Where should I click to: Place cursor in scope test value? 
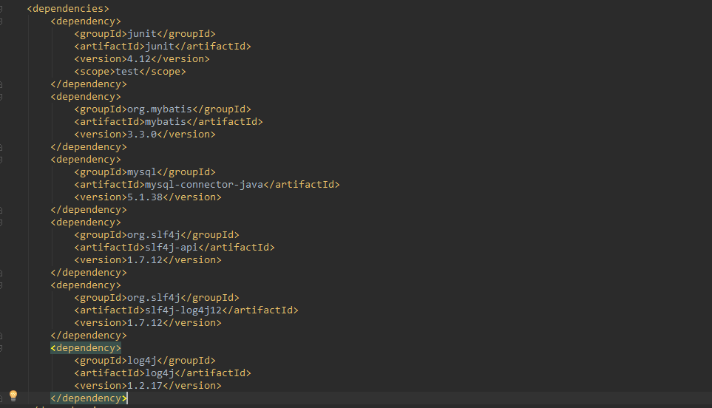click(127, 72)
